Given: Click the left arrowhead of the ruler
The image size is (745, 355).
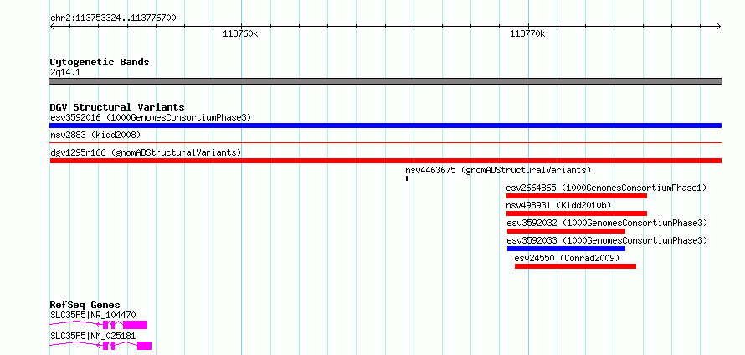Looking at the screenshot, I should 52,26.
